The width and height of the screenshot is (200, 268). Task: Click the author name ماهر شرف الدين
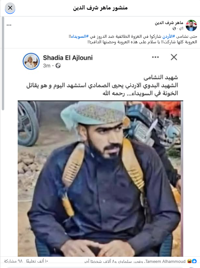(169, 23)
